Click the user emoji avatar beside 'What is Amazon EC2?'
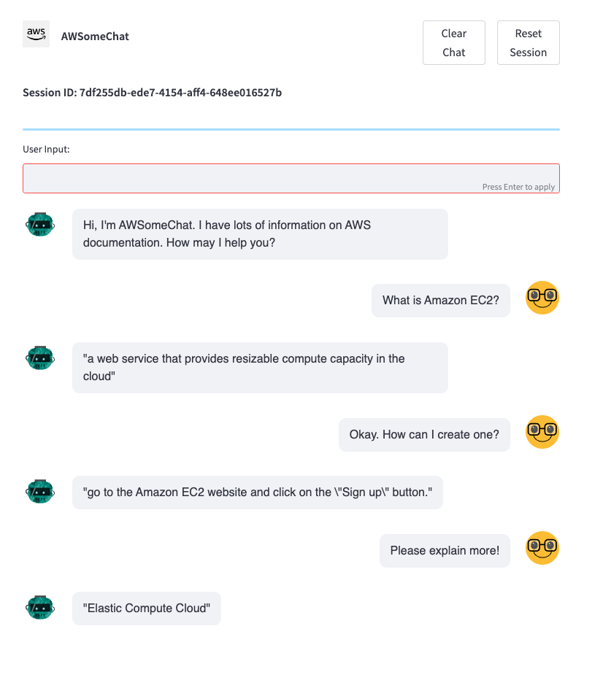603x699 pixels. [x=542, y=298]
